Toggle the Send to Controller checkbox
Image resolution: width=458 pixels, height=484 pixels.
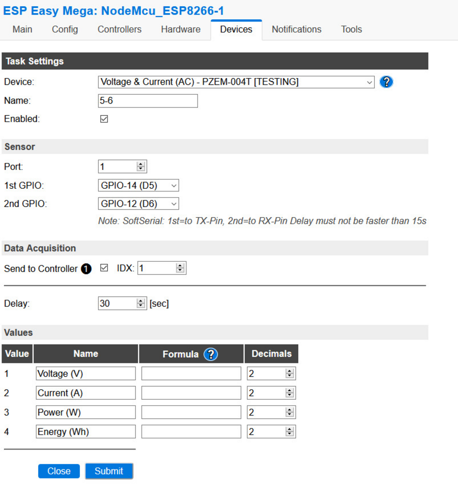[104, 268]
